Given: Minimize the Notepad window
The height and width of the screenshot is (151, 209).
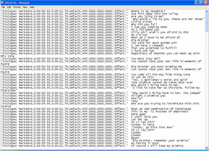Looking at the screenshot, I should 196,2.
